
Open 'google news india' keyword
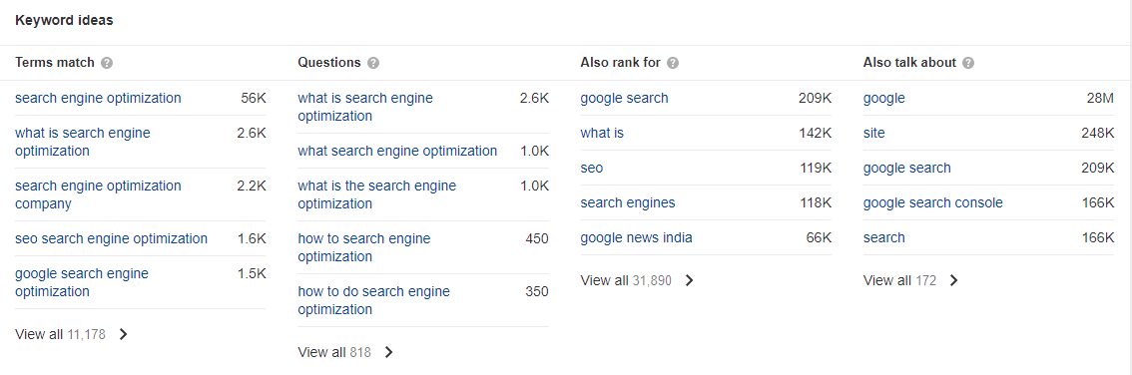[x=636, y=237]
